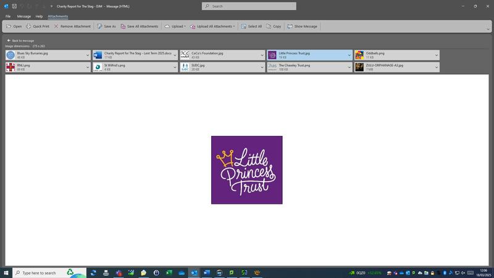Copy the selected attachment
This screenshot has height=278, width=494.
pyautogui.click(x=274, y=27)
